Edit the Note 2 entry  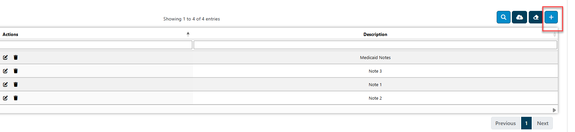[5, 98]
